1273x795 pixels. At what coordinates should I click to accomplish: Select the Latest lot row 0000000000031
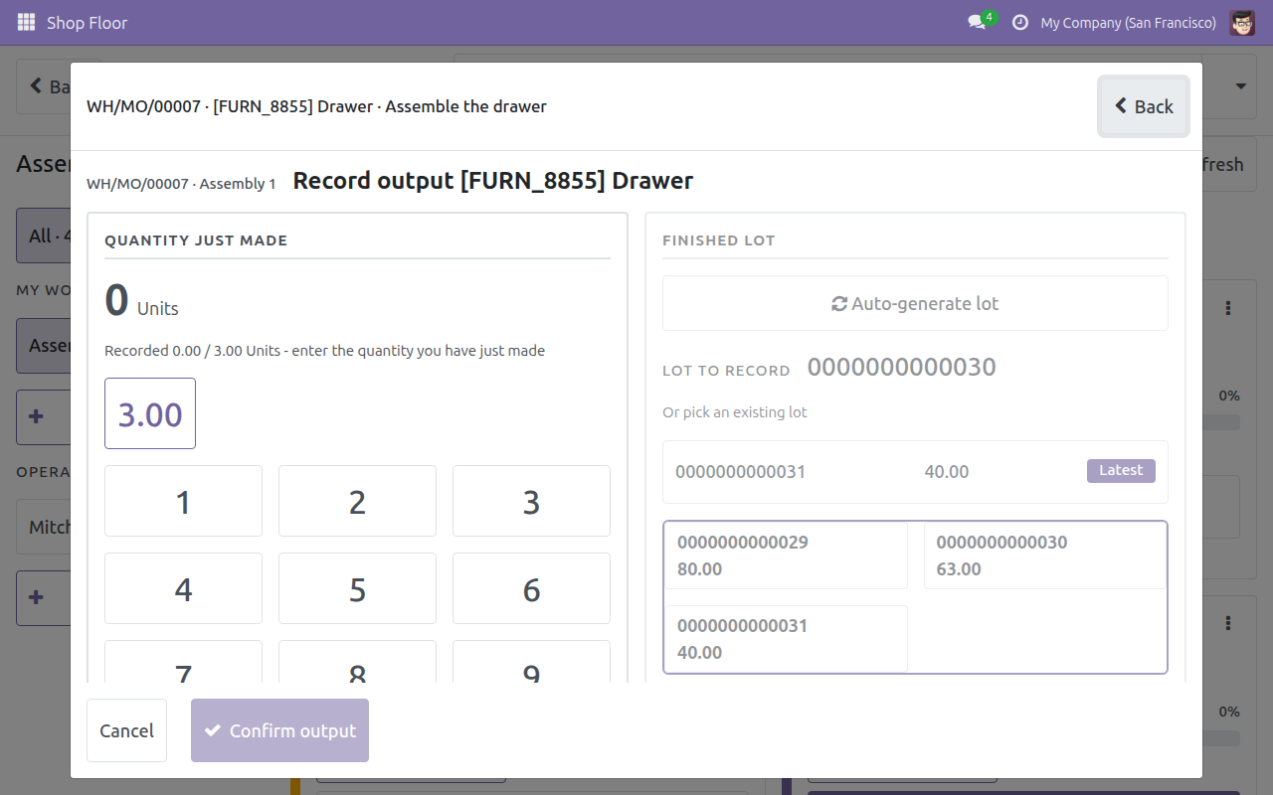915,472
